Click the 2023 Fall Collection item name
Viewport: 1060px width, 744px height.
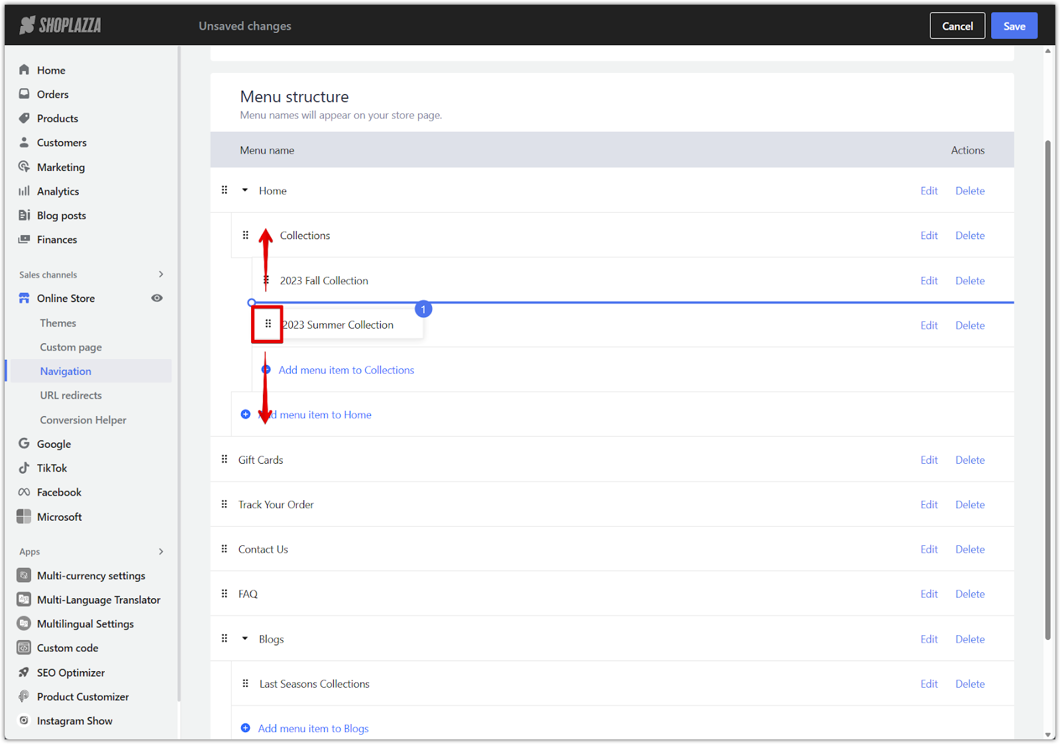(x=324, y=280)
